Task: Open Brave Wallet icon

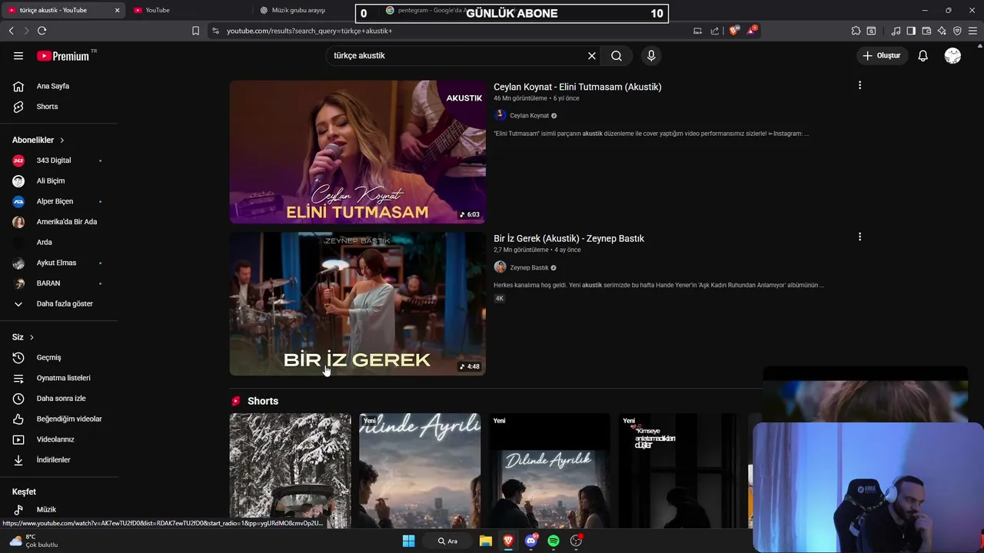Action: pos(926,31)
